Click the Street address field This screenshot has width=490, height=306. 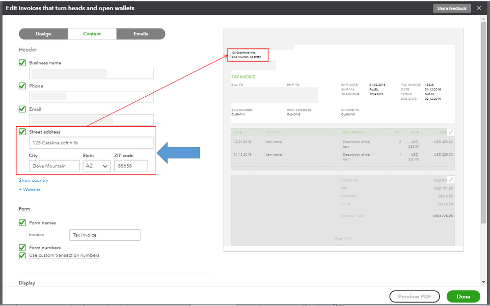tap(91, 143)
